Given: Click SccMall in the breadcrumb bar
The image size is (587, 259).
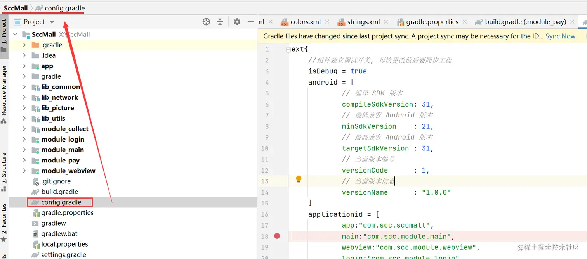Looking at the screenshot, I should (16, 8).
